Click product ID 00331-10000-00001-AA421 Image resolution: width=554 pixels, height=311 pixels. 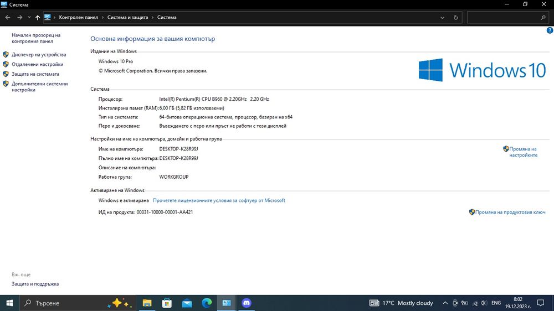(165, 212)
